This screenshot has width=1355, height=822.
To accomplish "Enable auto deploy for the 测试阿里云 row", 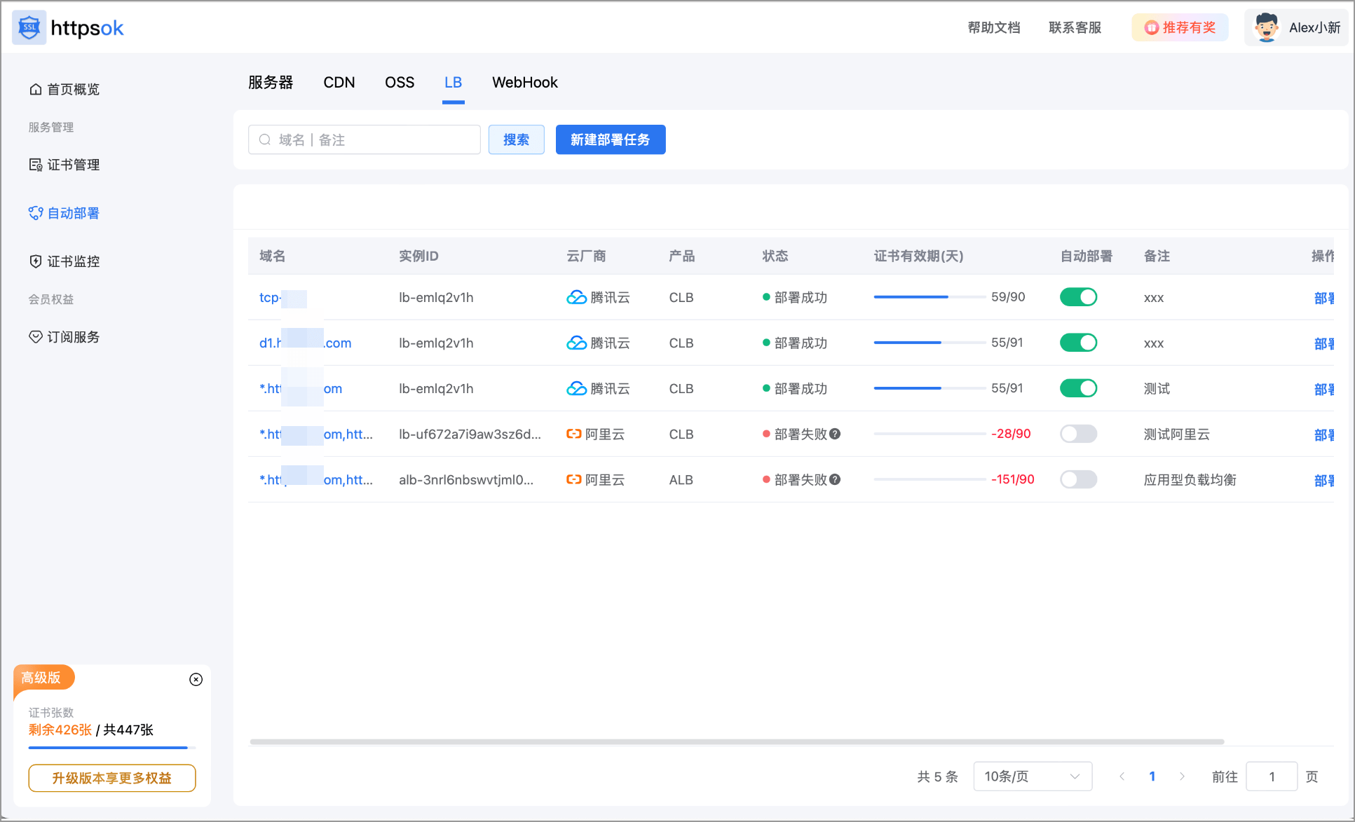I will tap(1078, 434).
